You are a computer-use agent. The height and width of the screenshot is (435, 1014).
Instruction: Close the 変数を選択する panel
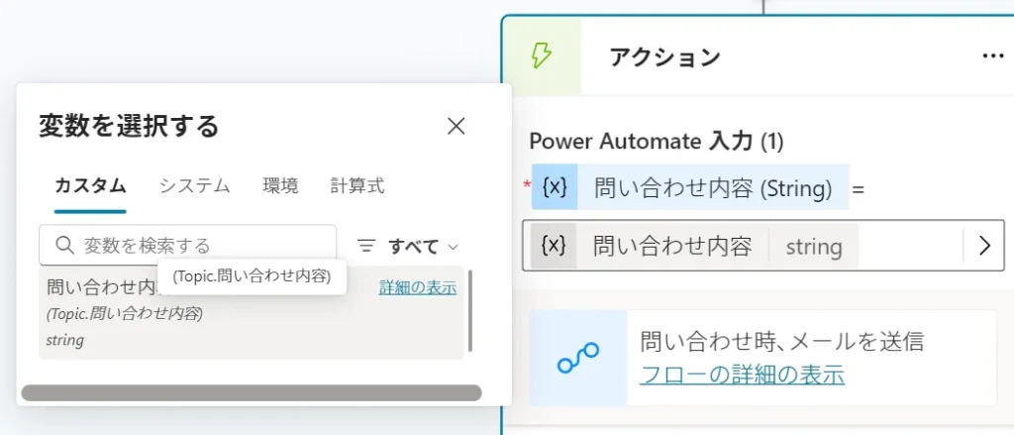point(456,126)
